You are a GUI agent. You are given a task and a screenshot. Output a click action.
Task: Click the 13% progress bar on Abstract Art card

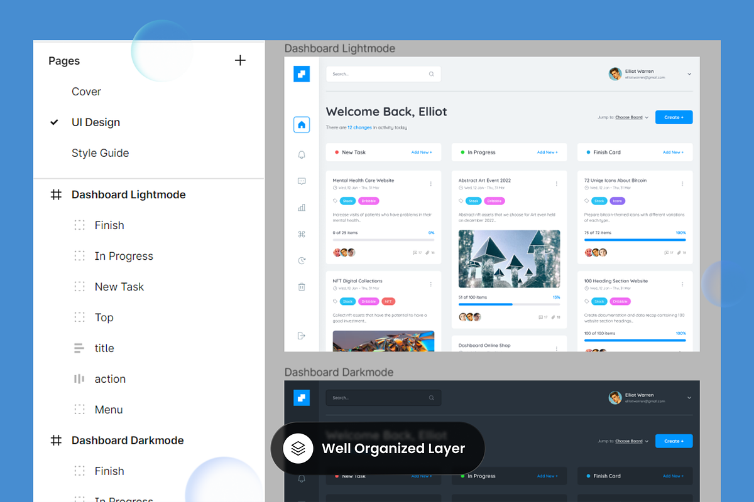tap(510, 304)
